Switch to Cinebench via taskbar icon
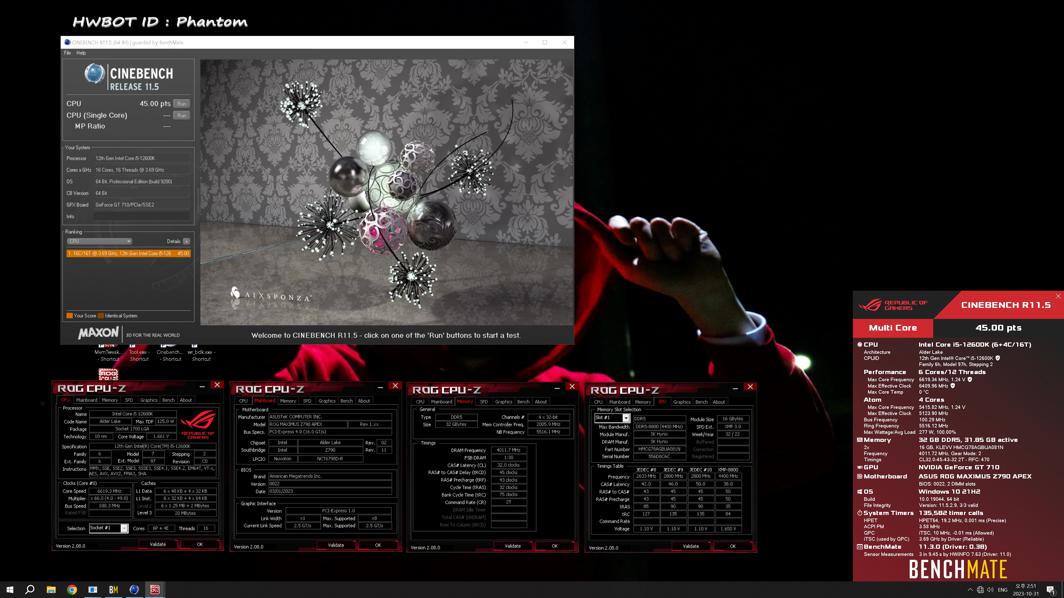 coord(134,590)
